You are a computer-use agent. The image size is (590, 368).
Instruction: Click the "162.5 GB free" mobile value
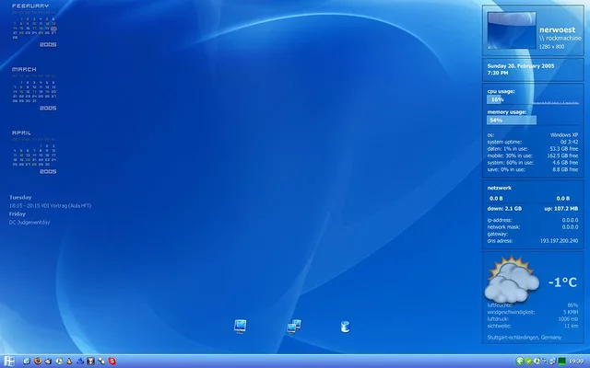pyautogui.click(x=562, y=155)
